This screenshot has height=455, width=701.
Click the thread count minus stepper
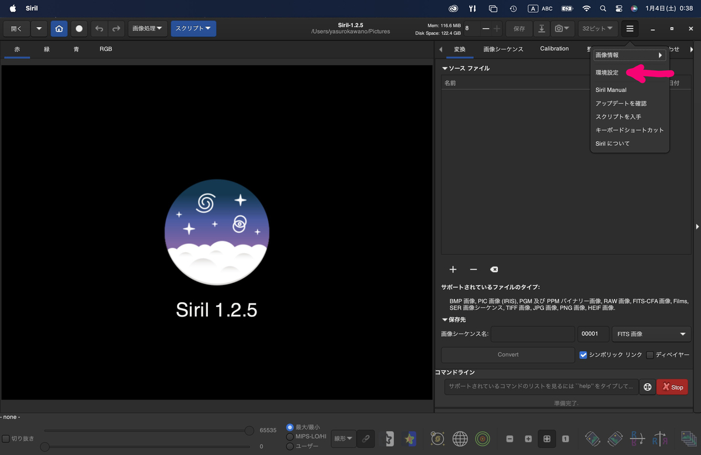click(484, 29)
